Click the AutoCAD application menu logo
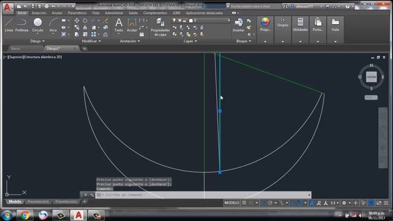This screenshot has height=221, width=393. [x=8, y=8]
